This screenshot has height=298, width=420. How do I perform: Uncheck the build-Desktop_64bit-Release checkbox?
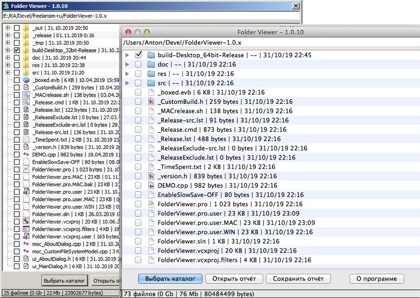pos(138,55)
